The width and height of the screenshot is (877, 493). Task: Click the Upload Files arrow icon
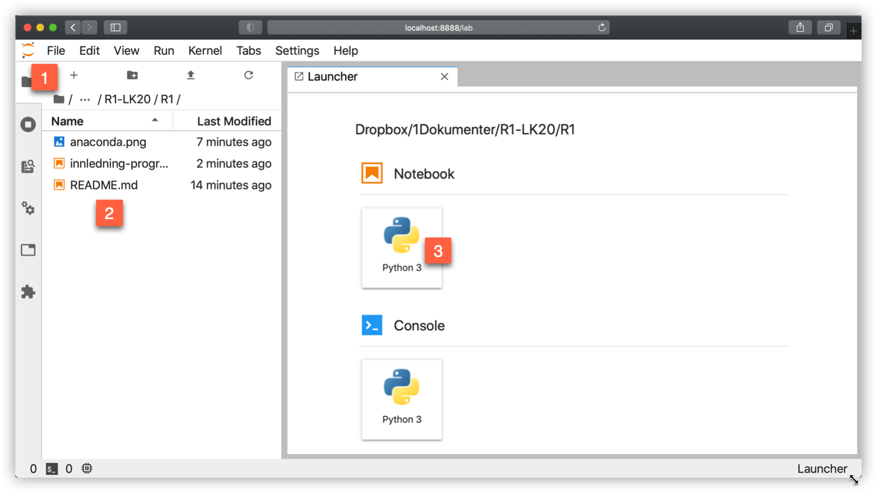(x=191, y=75)
